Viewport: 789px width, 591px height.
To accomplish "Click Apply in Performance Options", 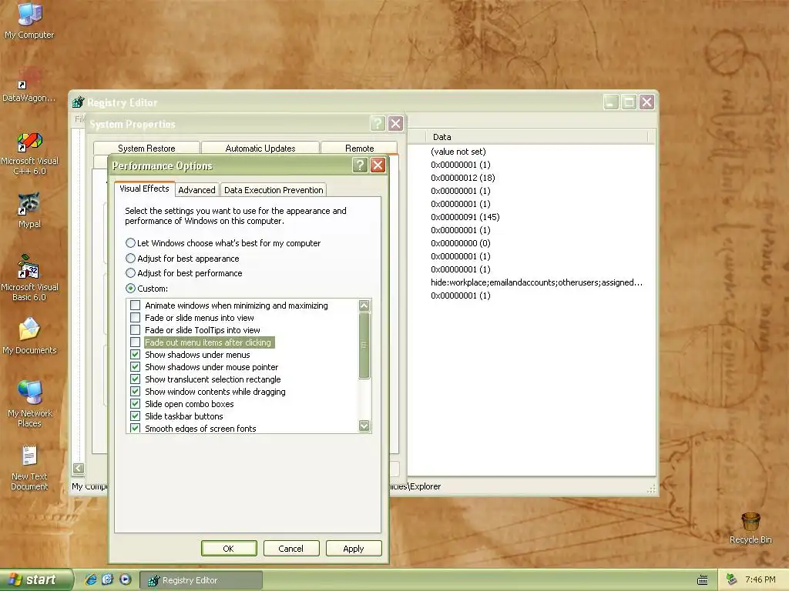I will 353,548.
